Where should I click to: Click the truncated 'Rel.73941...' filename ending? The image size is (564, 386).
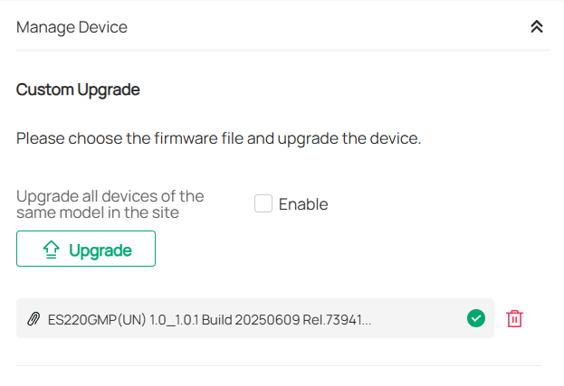340,319
